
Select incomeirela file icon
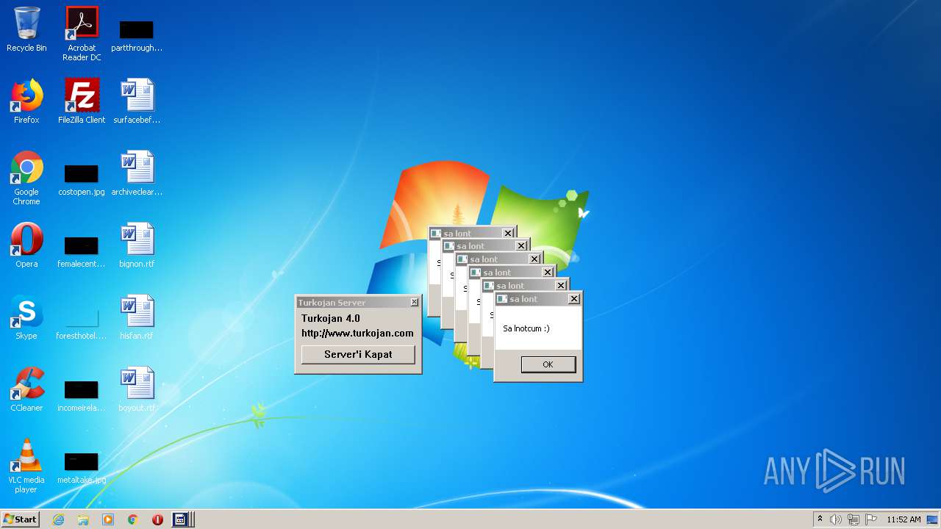coord(82,395)
